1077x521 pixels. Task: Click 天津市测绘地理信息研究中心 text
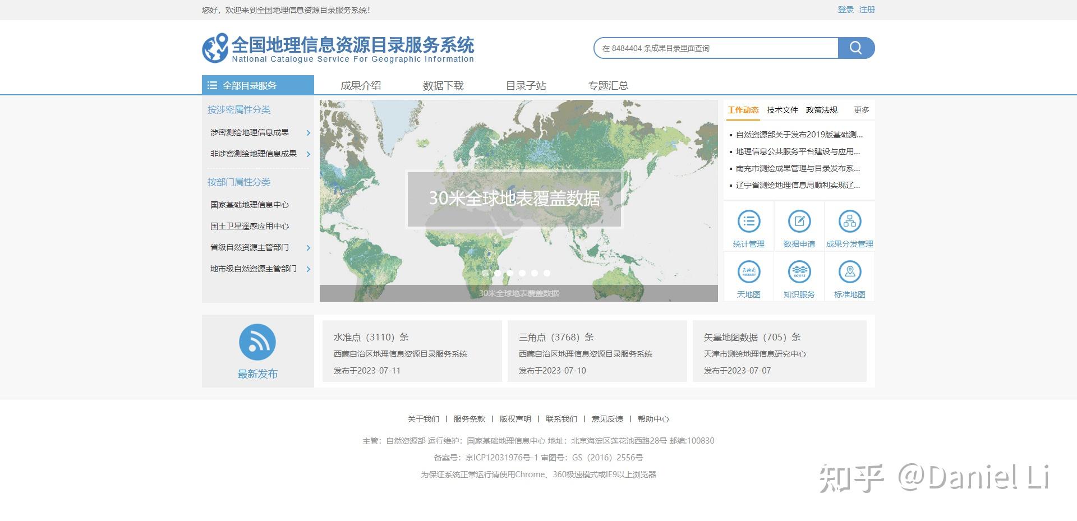755,354
